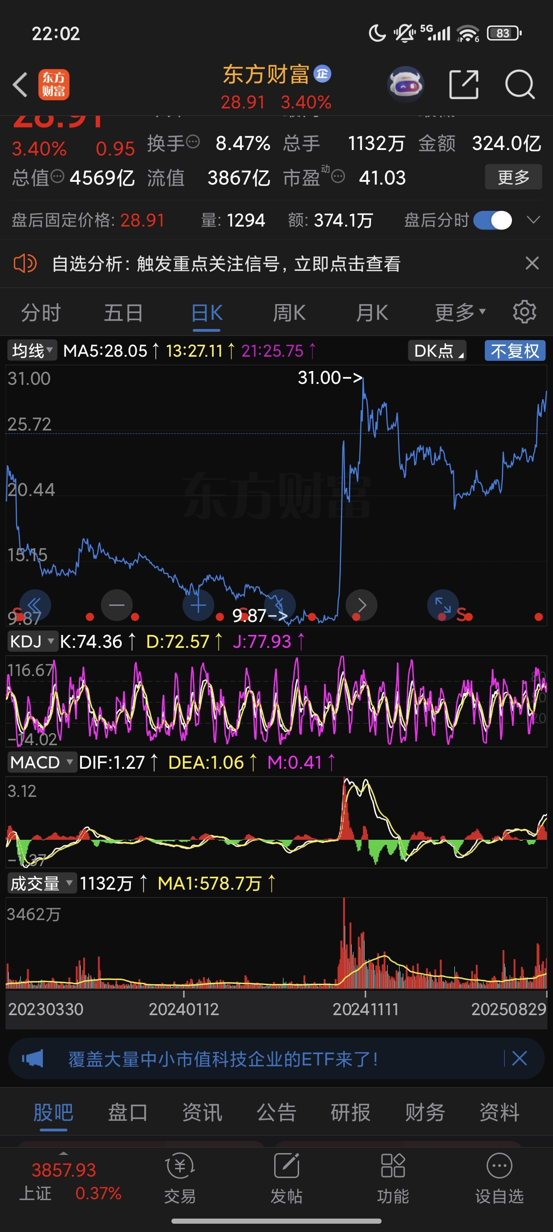The width and height of the screenshot is (553, 1232).
Task: Open the AI robot assistant avatar
Action: [x=406, y=84]
